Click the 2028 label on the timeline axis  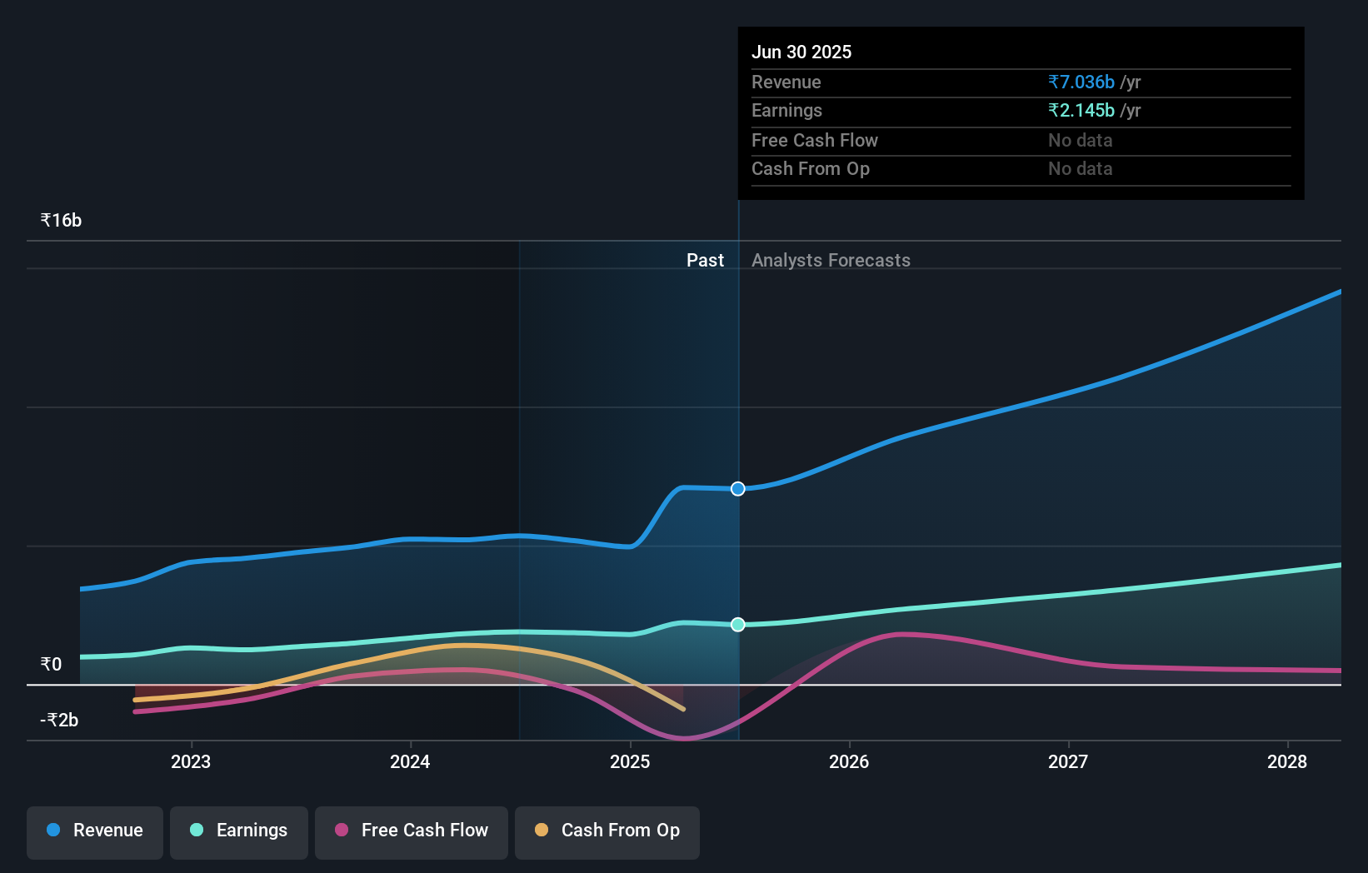pos(1288,761)
